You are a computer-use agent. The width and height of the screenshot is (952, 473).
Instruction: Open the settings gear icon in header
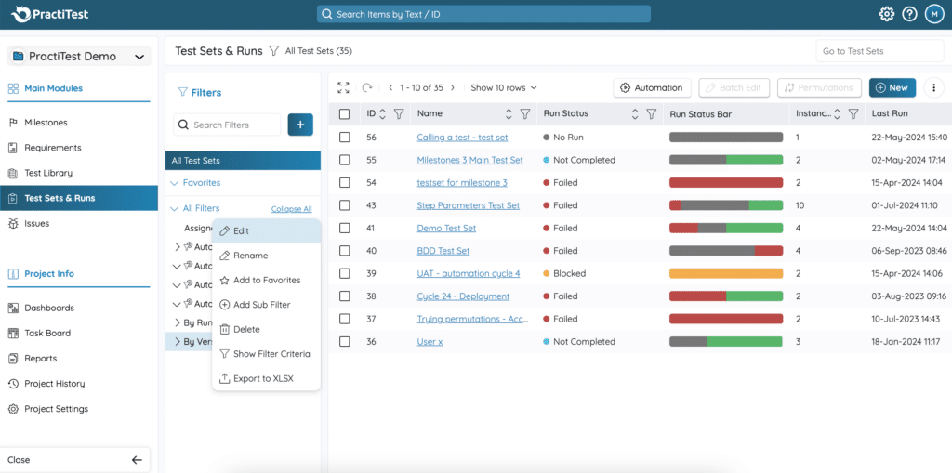point(887,14)
